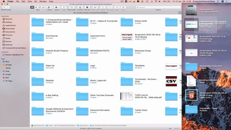
Task: Open the Group dropdown in toolbar
Action: (50, 7)
